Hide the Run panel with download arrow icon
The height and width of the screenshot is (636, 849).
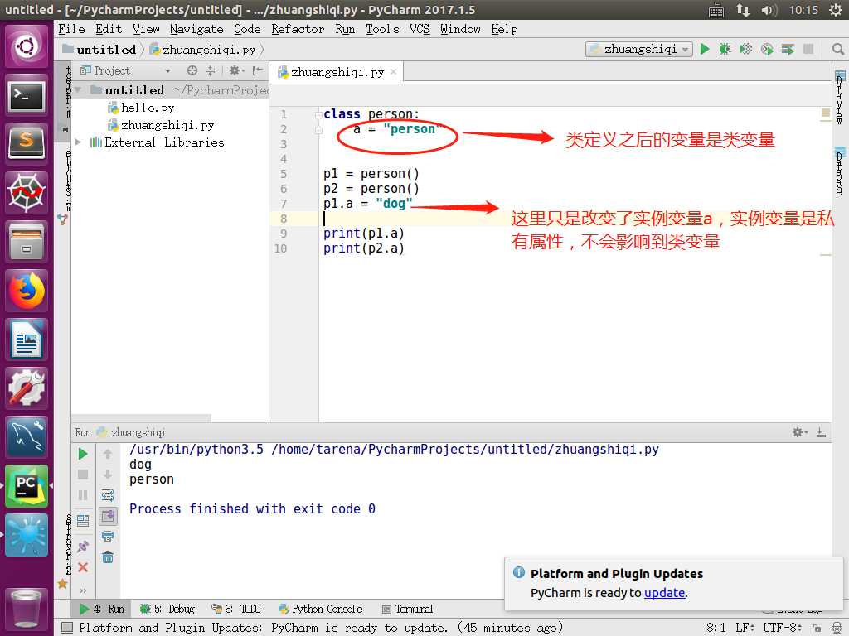point(821,432)
